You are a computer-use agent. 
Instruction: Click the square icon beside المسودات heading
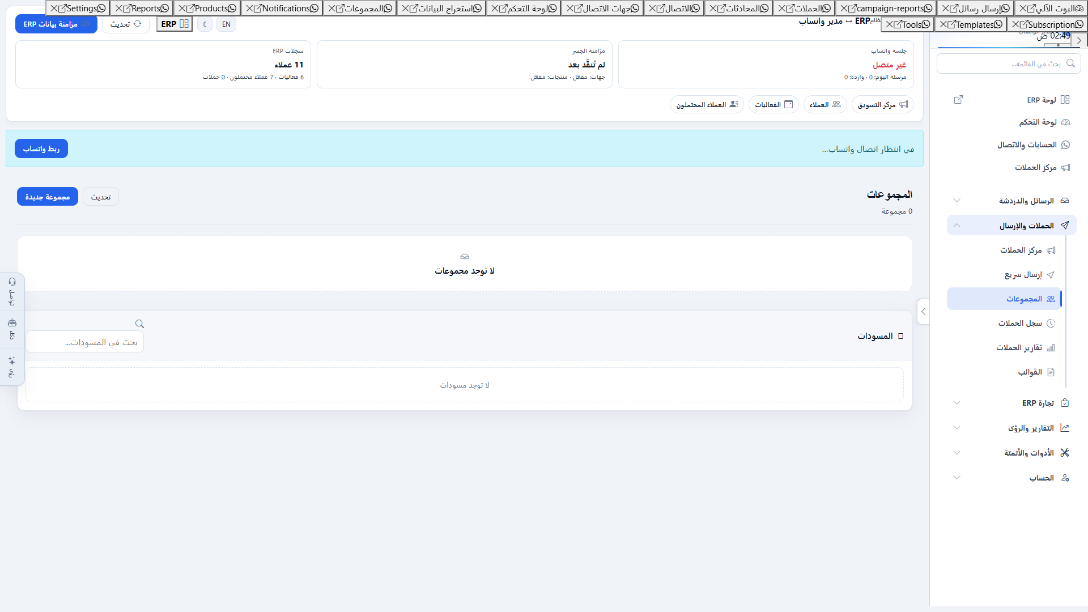point(900,336)
